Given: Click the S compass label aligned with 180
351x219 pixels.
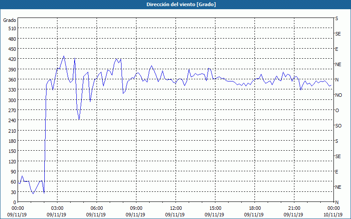Looking at the screenshot, I should [x=337, y=141].
